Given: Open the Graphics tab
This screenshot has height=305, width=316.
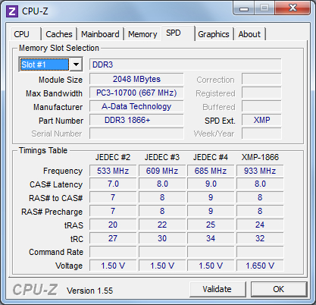Looking at the screenshot, I should tap(214, 34).
